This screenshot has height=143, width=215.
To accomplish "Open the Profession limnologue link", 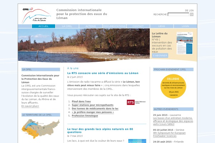I will (x=85, y=115).
